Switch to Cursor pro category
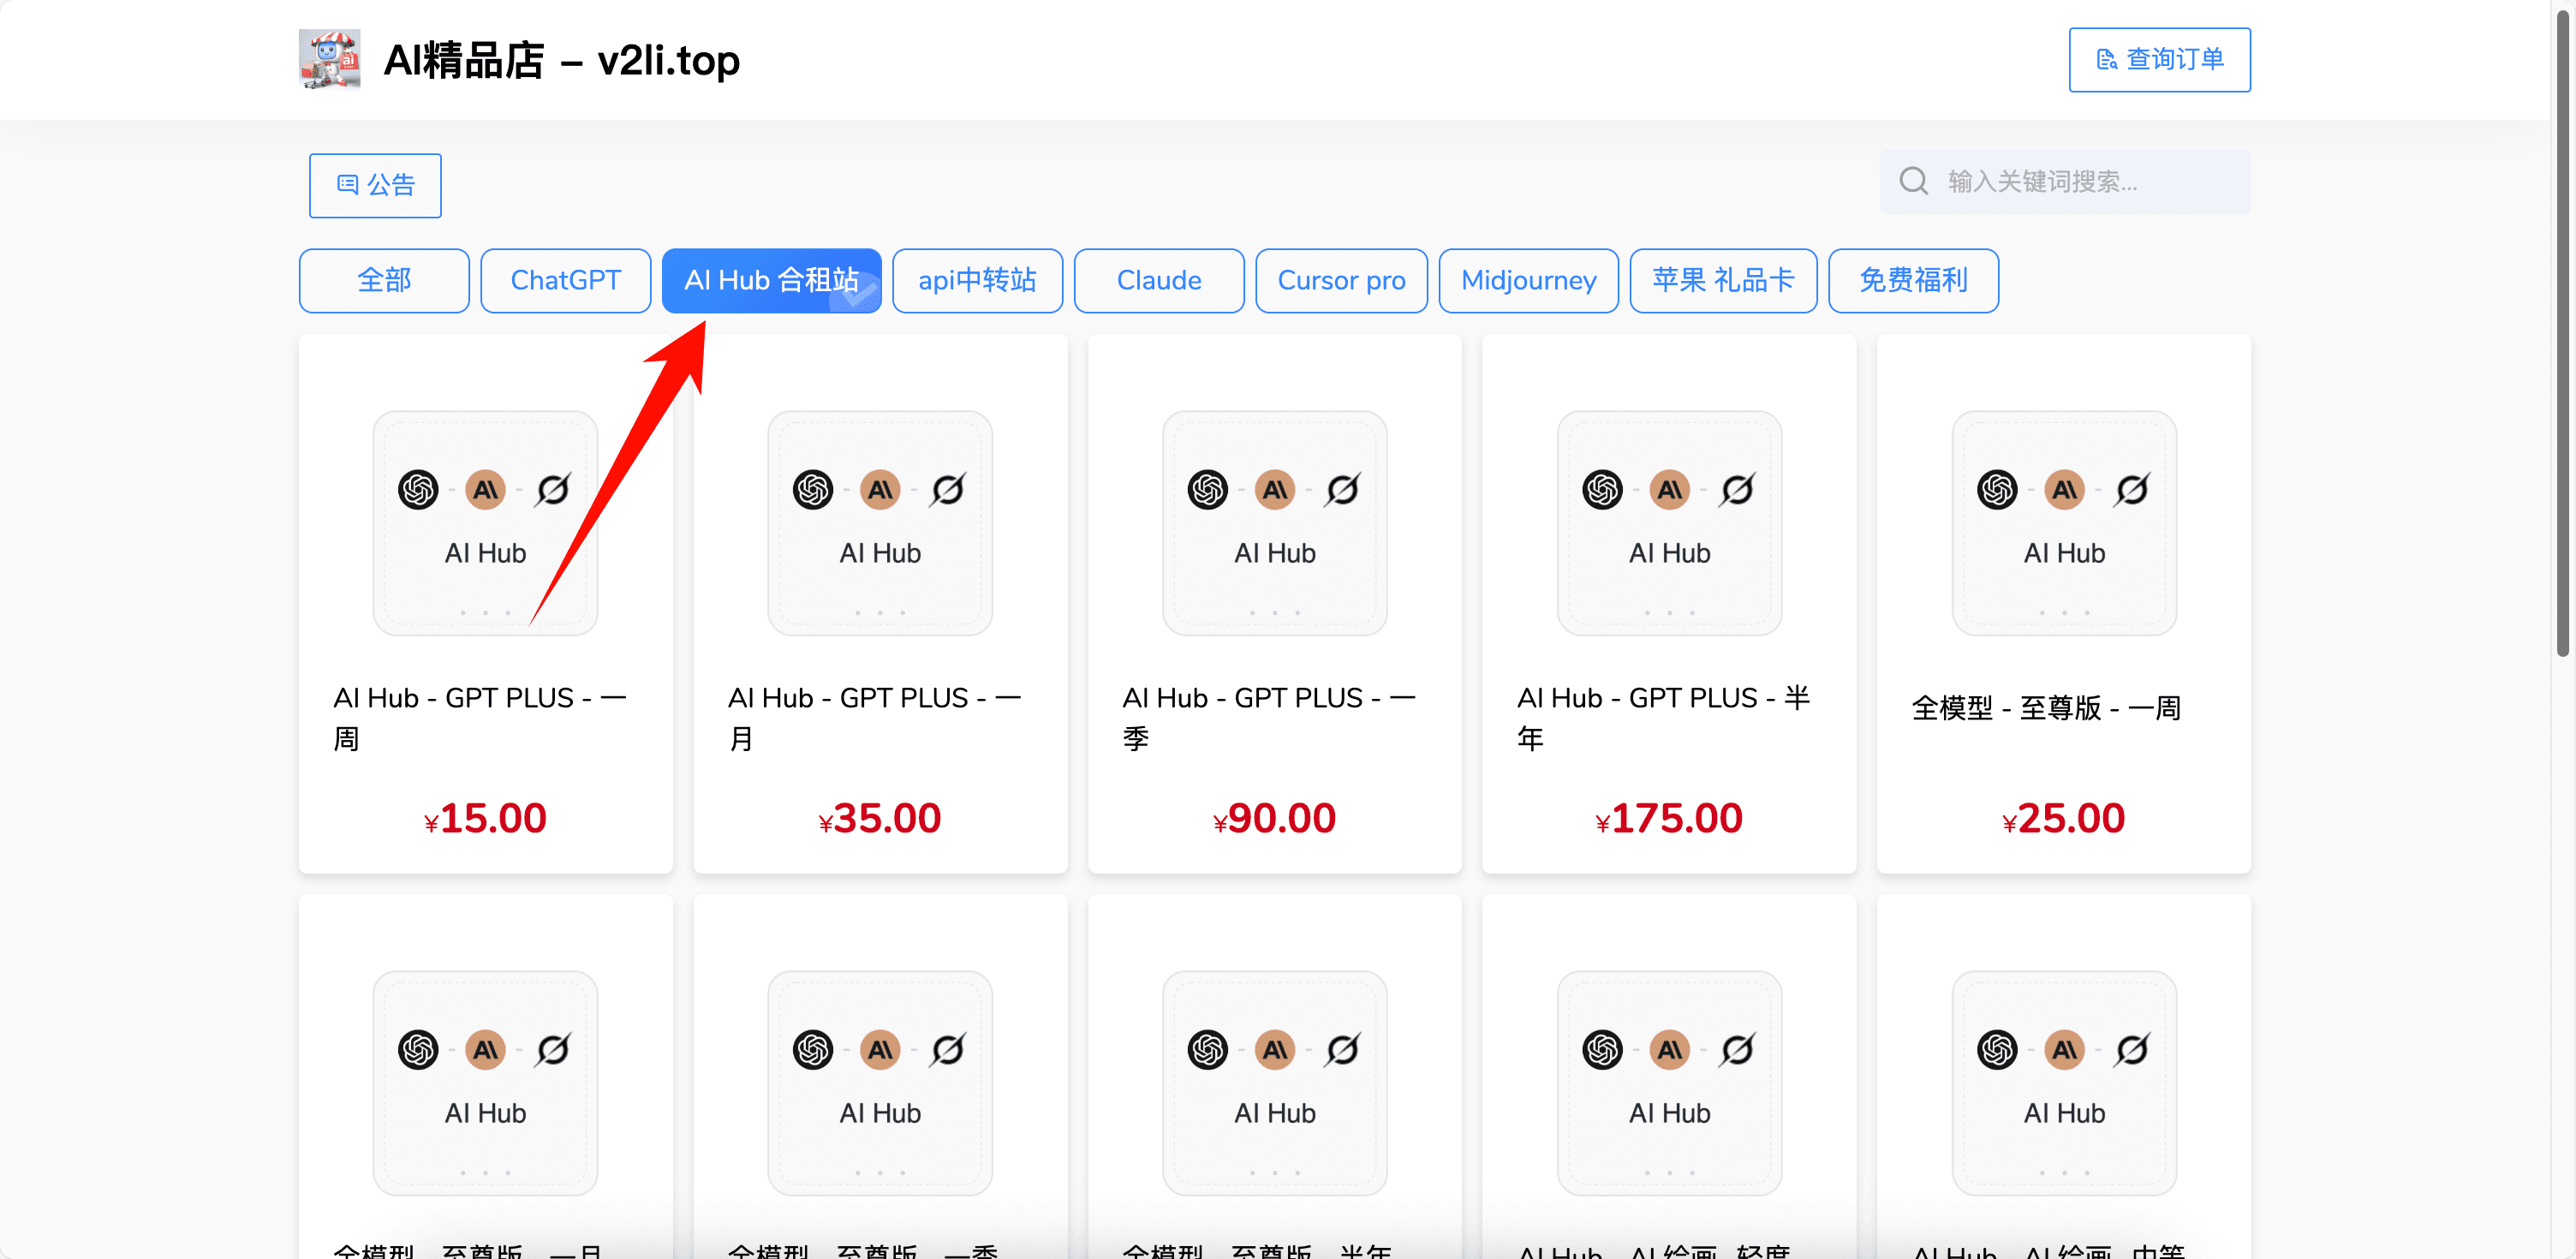This screenshot has height=1259, width=2576. click(1340, 280)
